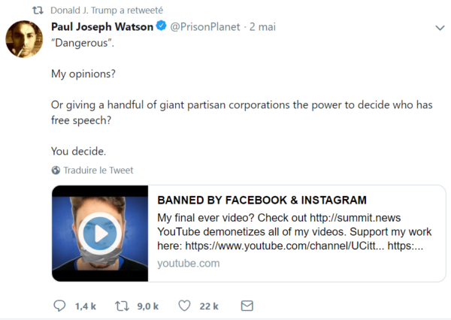Expand the tweet options chevron menu
This screenshot has width=451, height=320.
click(440, 28)
